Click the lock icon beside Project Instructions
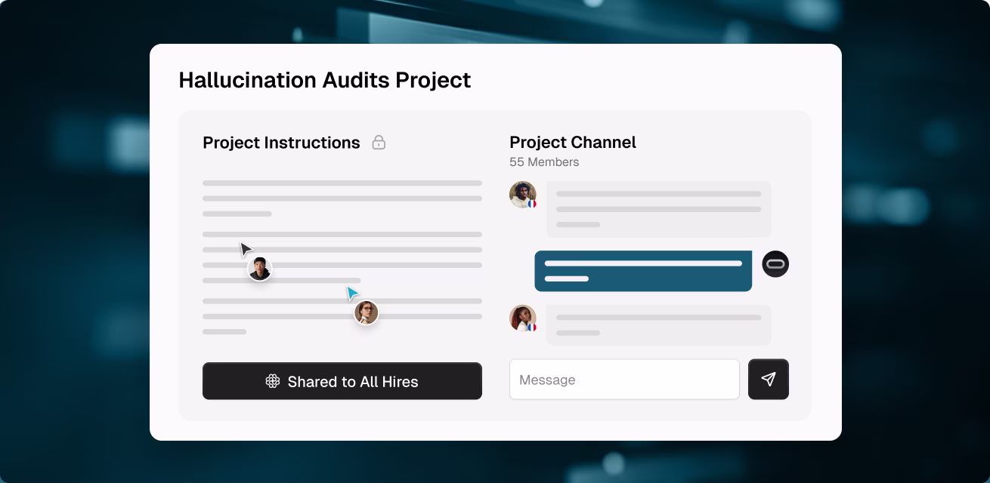 379,143
